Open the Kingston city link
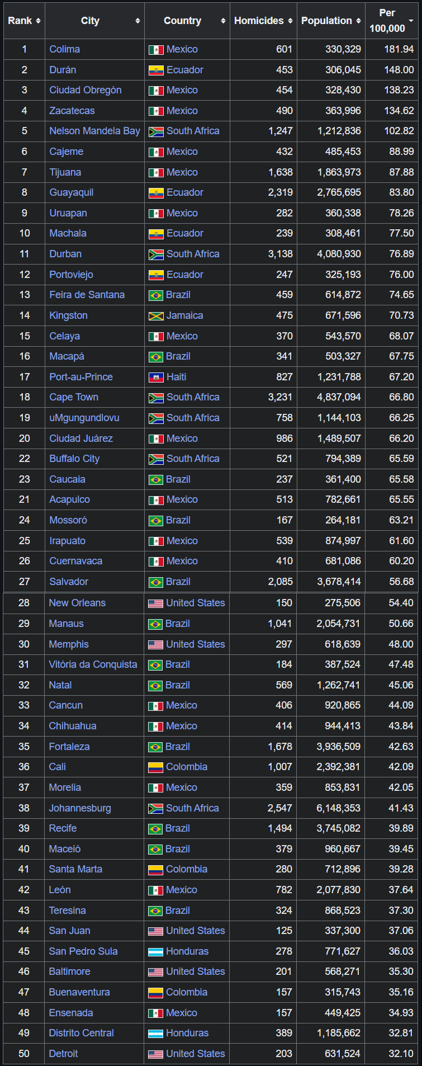 [68, 315]
